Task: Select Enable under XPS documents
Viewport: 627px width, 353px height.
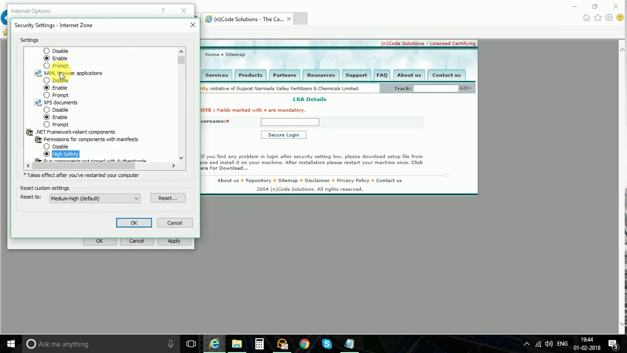Action: (47, 117)
